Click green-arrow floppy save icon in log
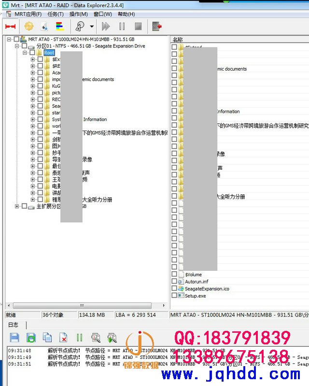 point(31,338)
